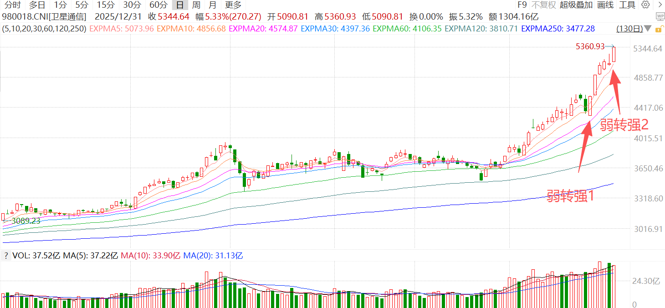
Task: Click the change value 幅 5.33%(270.27)
Action: click(229, 17)
